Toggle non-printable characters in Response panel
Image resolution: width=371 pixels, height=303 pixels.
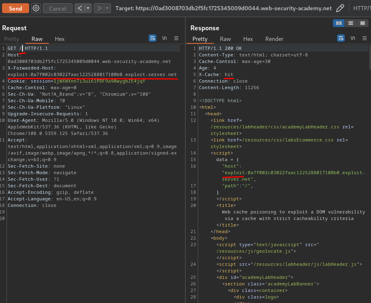(x=353, y=38)
